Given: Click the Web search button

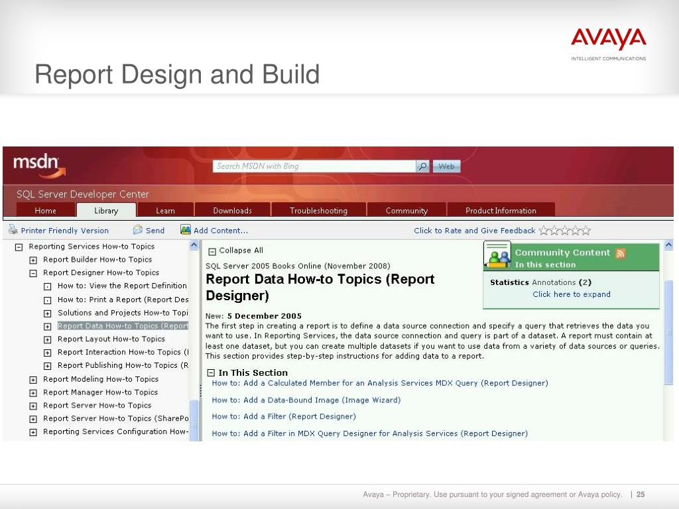Looking at the screenshot, I should tap(446, 166).
